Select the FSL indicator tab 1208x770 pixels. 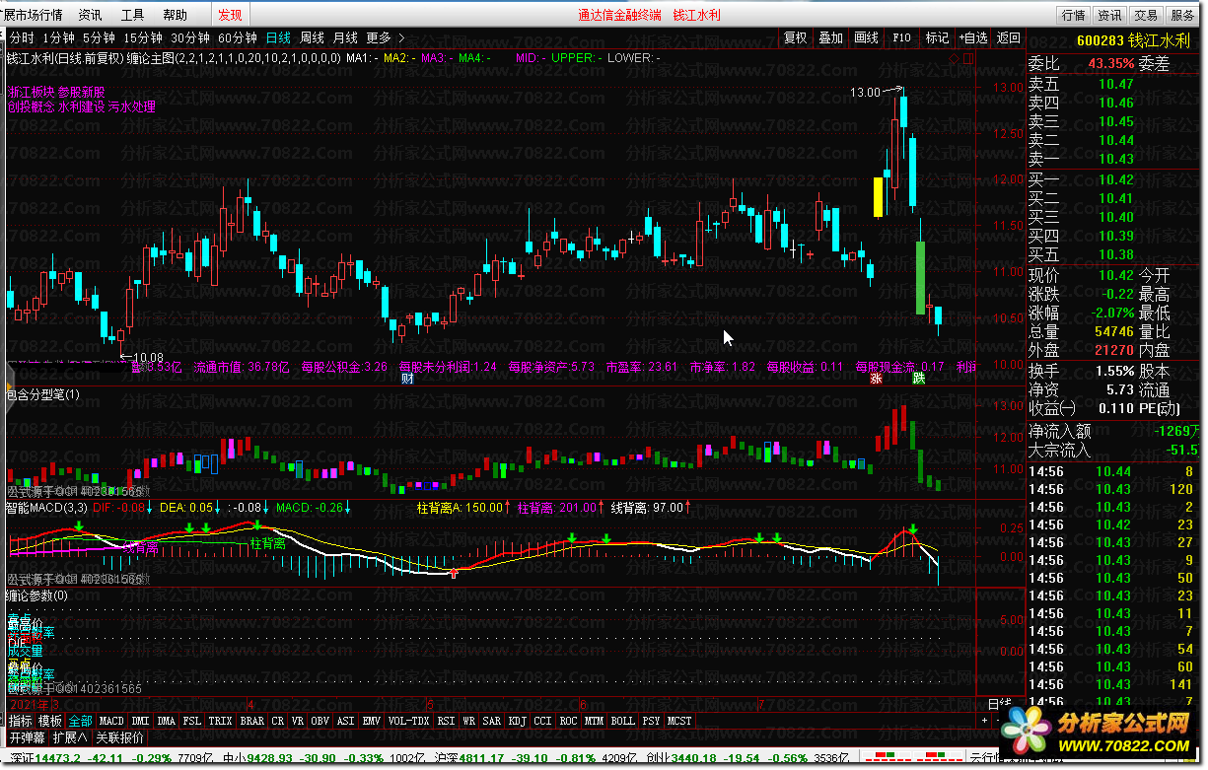(192, 721)
